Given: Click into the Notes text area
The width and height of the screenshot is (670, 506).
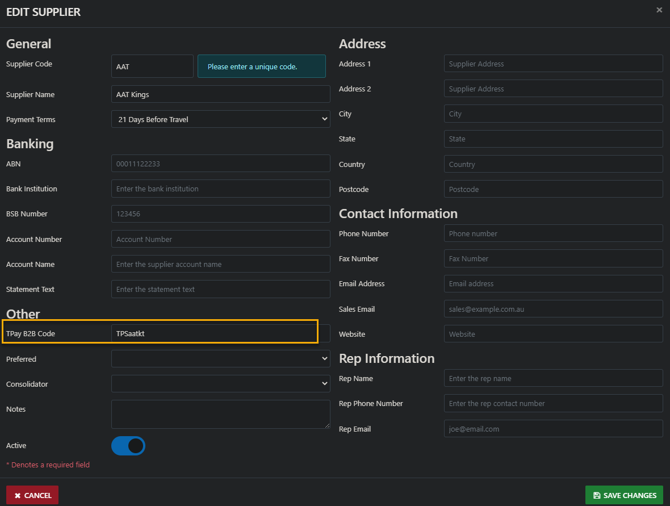Looking at the screenshot, I should [220, 414].
